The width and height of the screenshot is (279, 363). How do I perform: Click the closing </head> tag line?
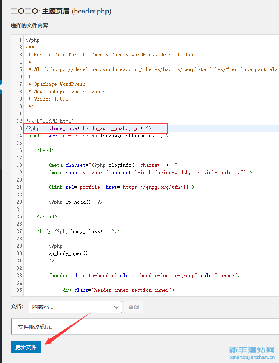click(x=47, y=217)
